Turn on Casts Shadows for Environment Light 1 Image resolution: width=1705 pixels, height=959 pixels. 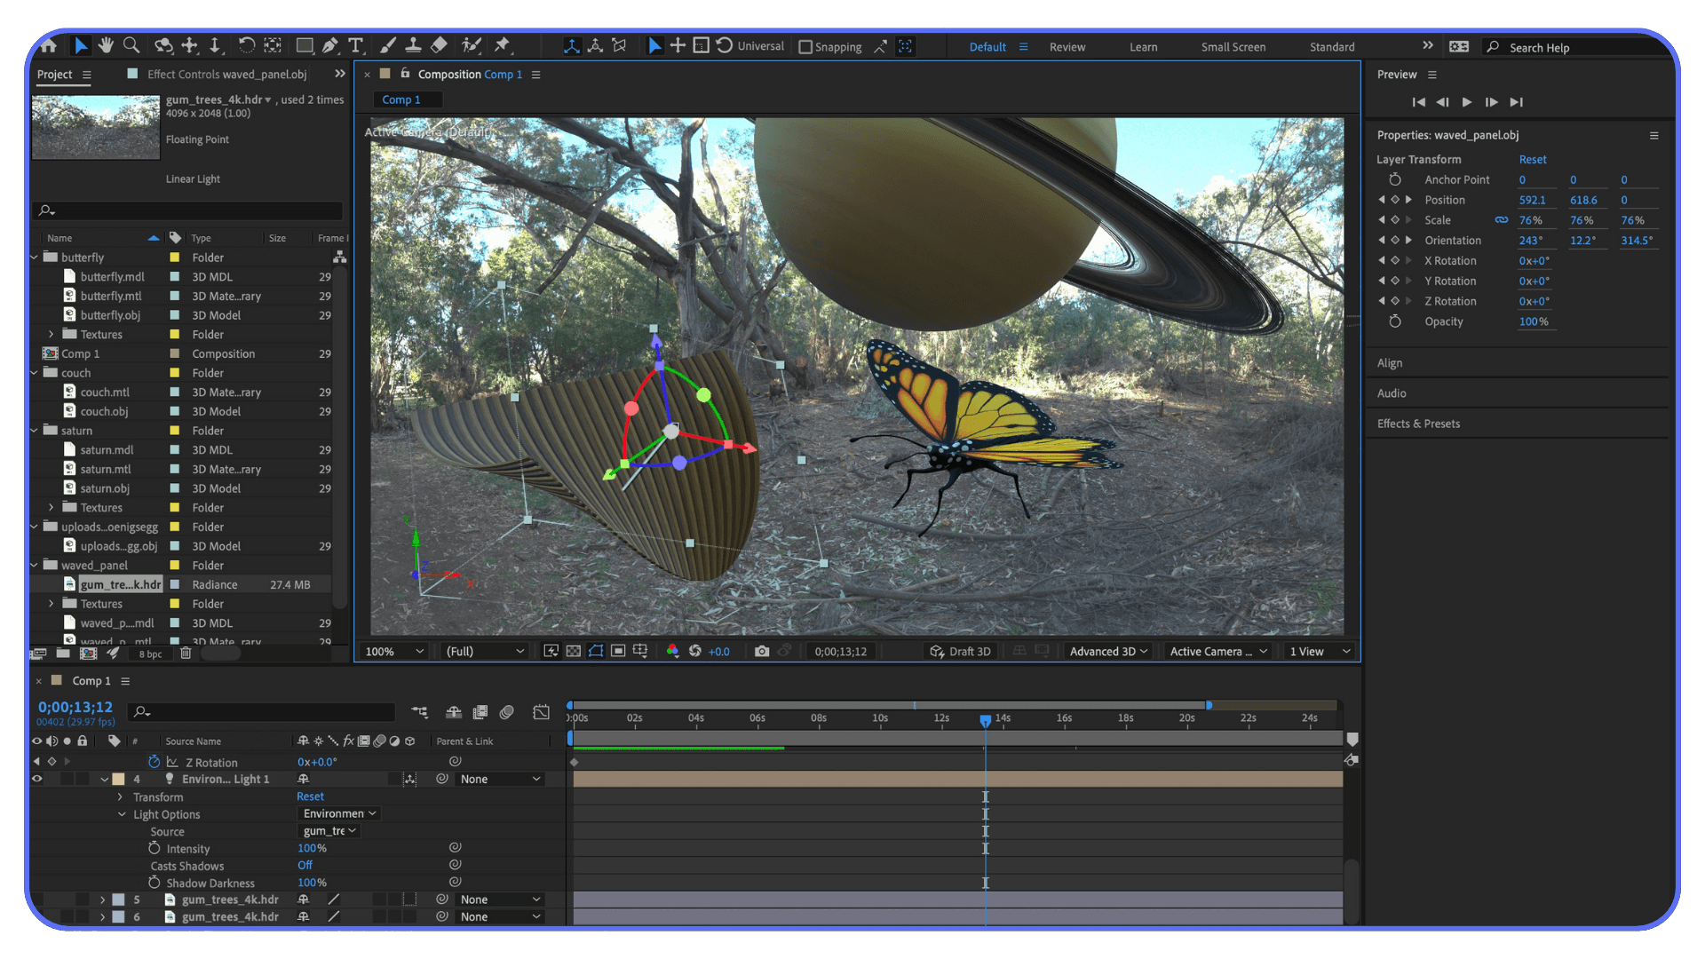305,866
